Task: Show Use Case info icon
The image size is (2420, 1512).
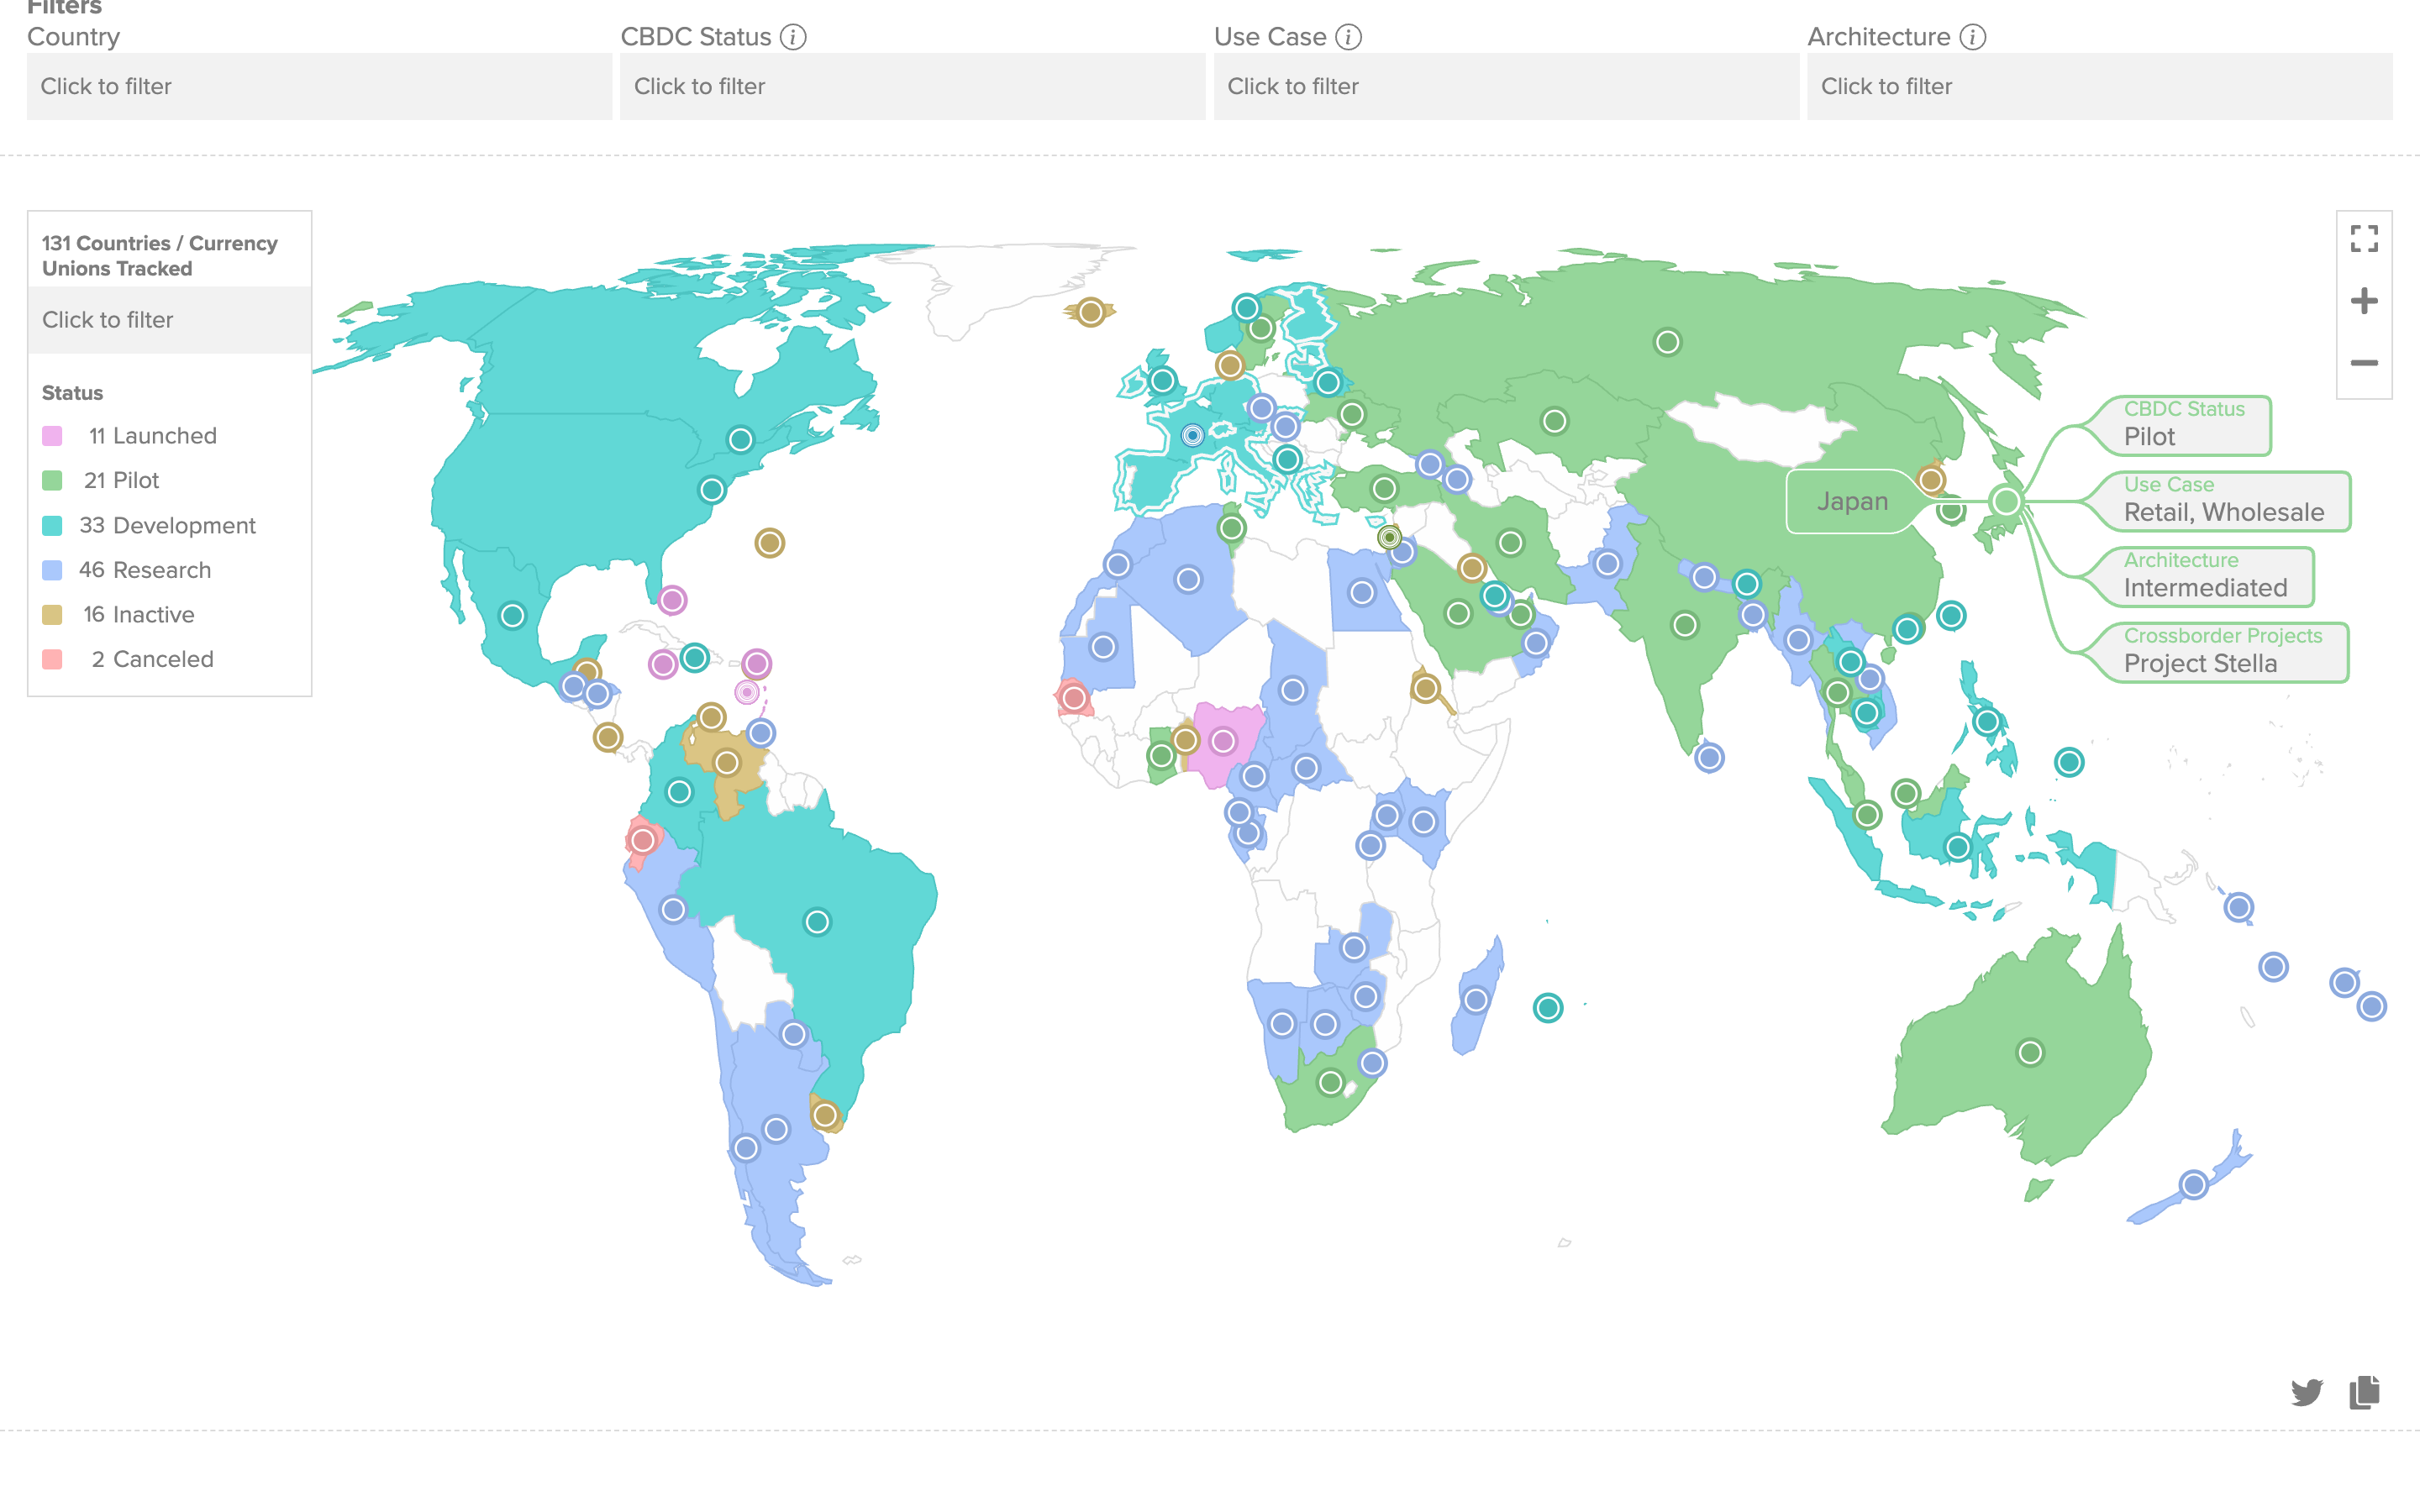Action: click(x=1348, y=37)
